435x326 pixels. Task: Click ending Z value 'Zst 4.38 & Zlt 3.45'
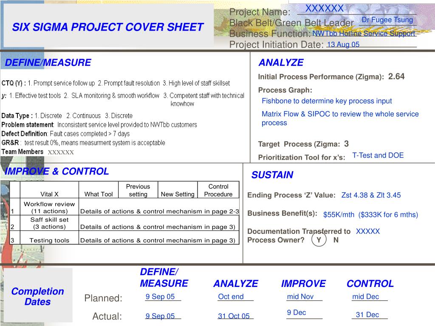pos(371,195)
